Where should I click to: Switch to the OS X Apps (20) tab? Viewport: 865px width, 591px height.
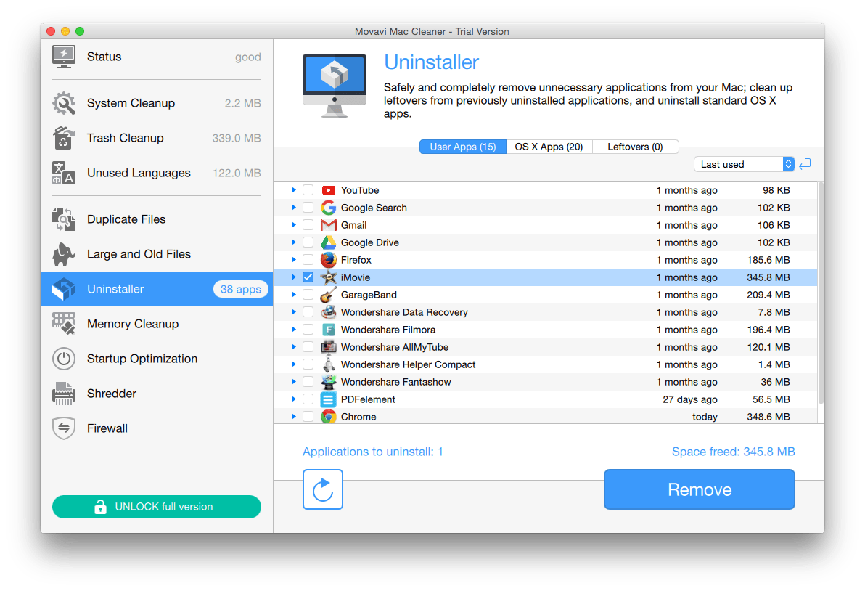(x=549, y=147)
